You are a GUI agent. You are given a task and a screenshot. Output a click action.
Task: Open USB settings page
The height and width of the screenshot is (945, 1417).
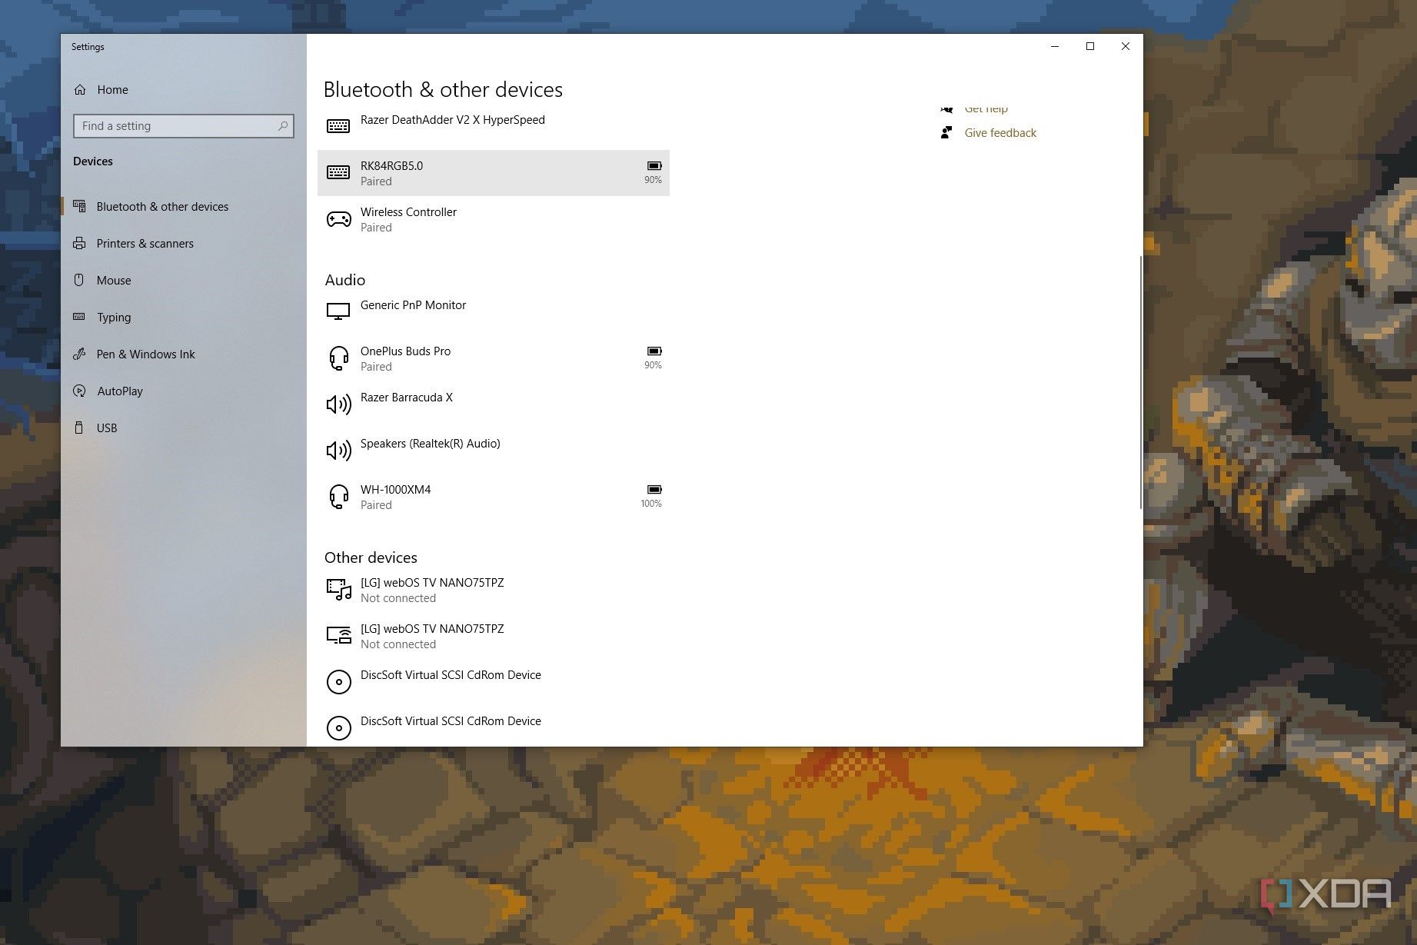184,428
